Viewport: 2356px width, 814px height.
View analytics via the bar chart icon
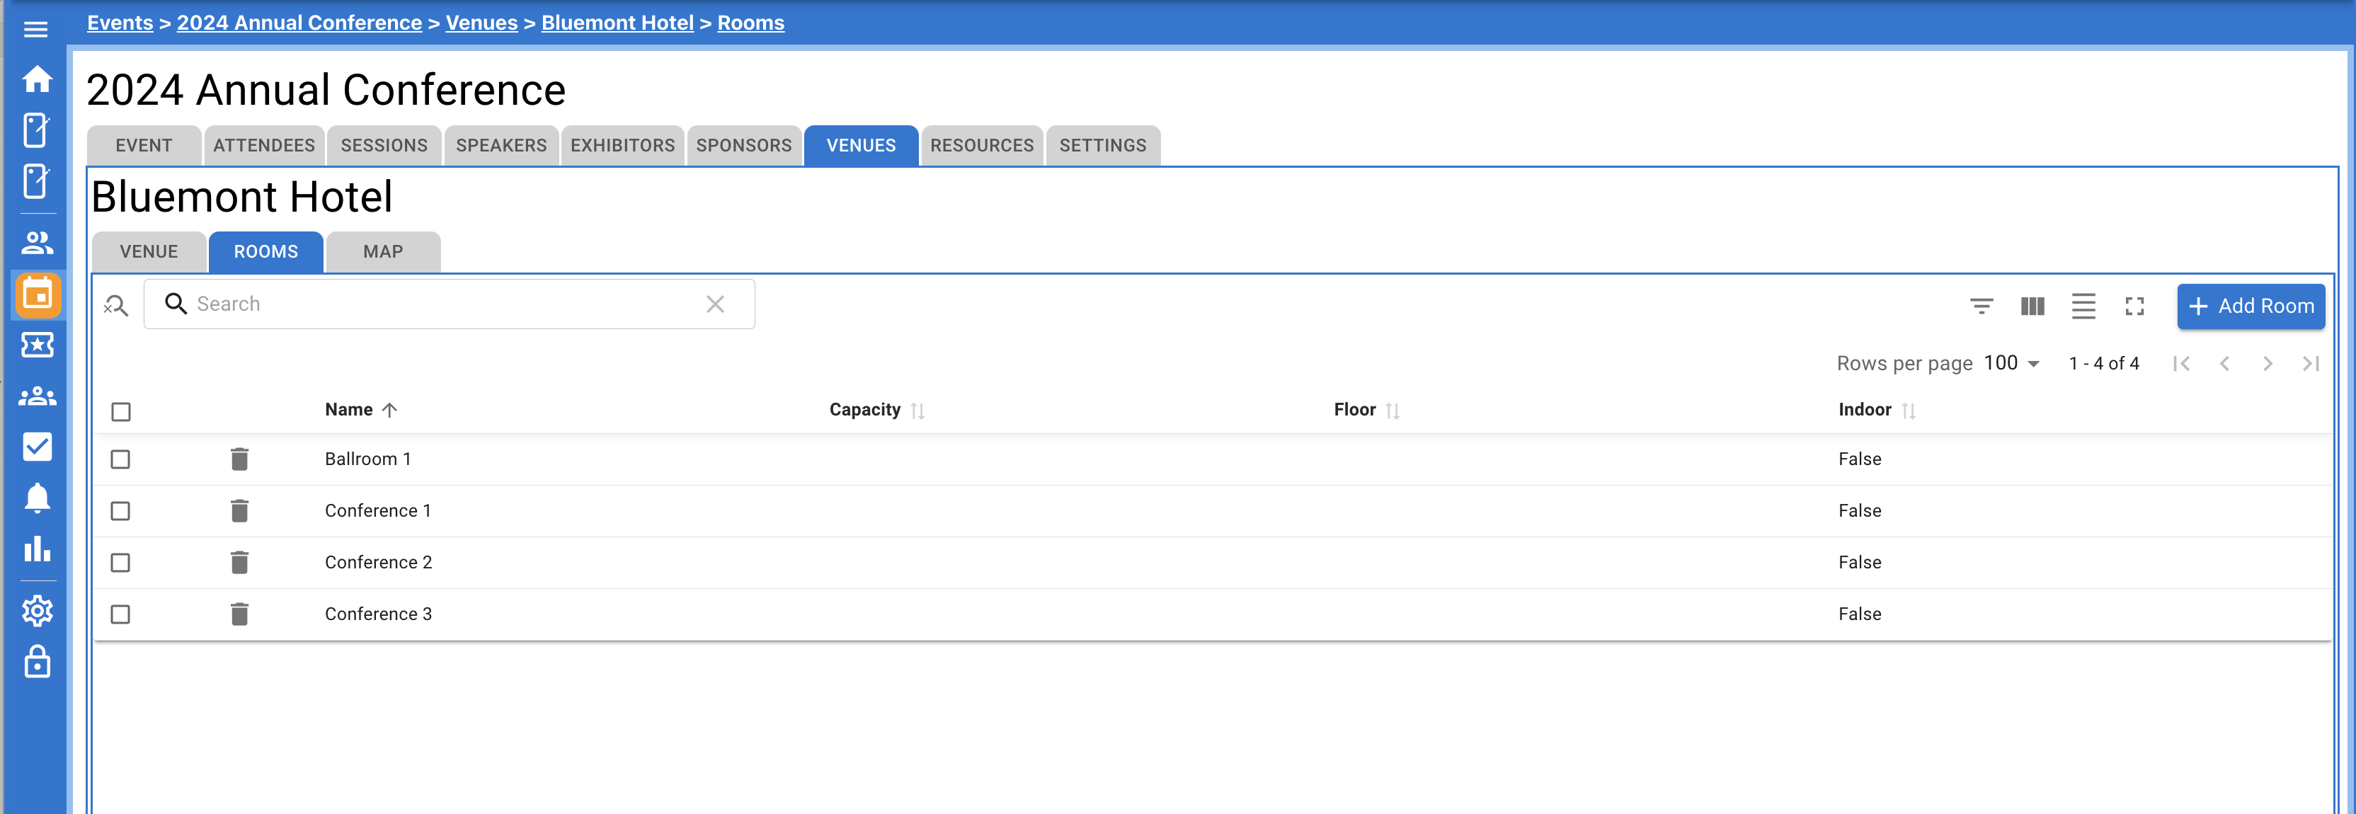click(37, 550)
